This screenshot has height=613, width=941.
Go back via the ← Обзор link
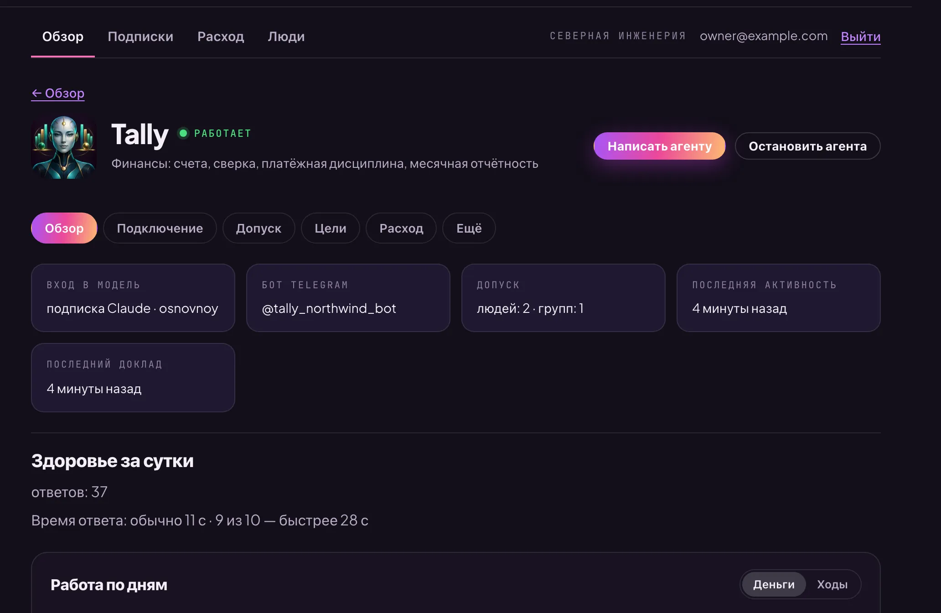pyautogui.click(x=58, y=93)
